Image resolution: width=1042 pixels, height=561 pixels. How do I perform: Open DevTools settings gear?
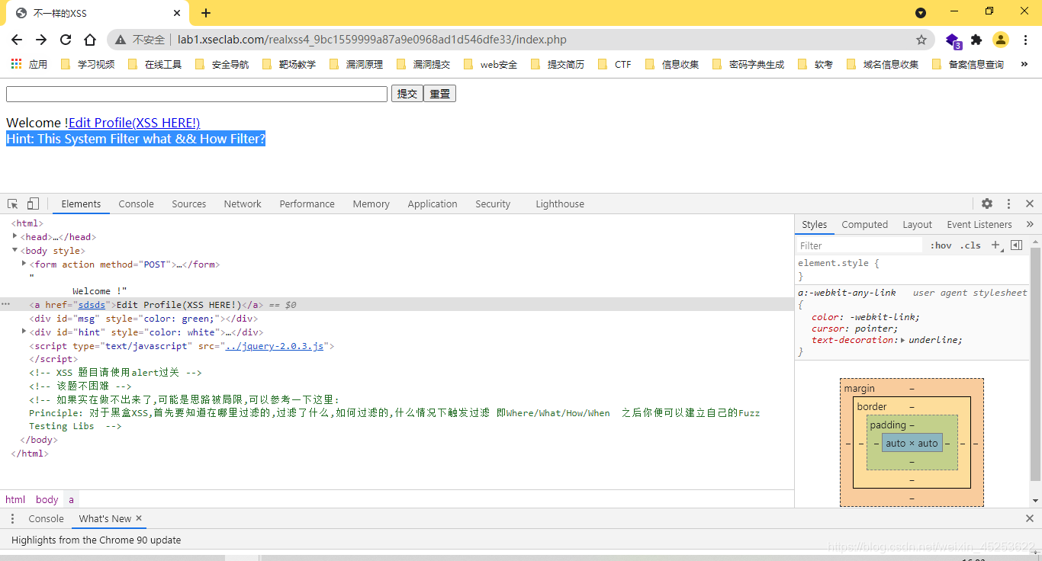(987, 204)
